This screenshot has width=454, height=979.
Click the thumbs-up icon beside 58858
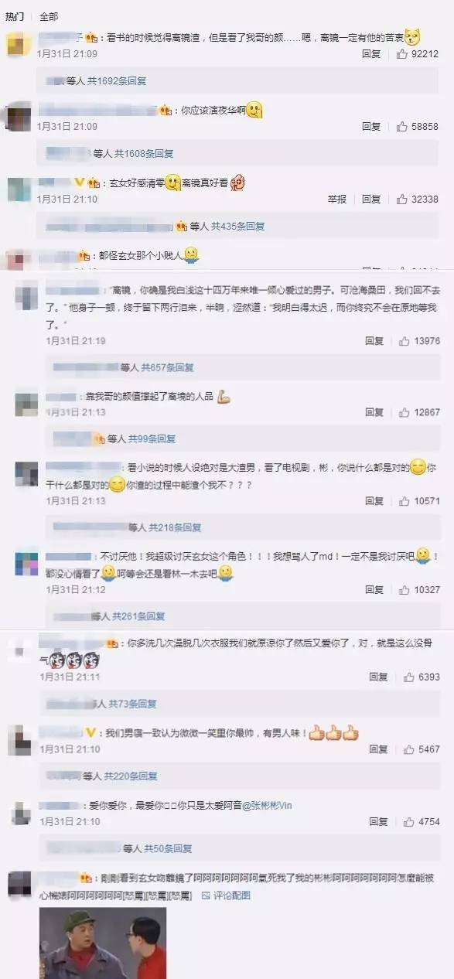coord(401,126)
